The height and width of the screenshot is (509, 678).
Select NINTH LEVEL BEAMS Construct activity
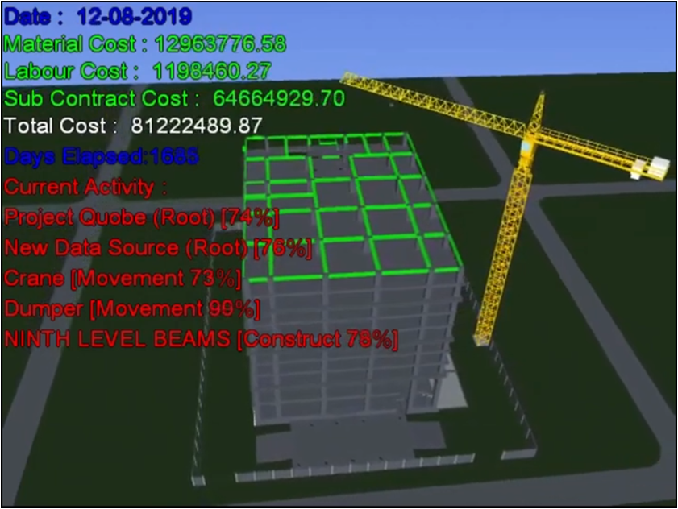(x=201, y=339)
